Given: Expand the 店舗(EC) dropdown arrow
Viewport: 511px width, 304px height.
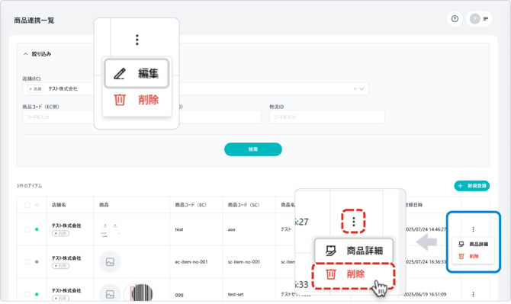Looking at the screenshot, I should (362, 88).
